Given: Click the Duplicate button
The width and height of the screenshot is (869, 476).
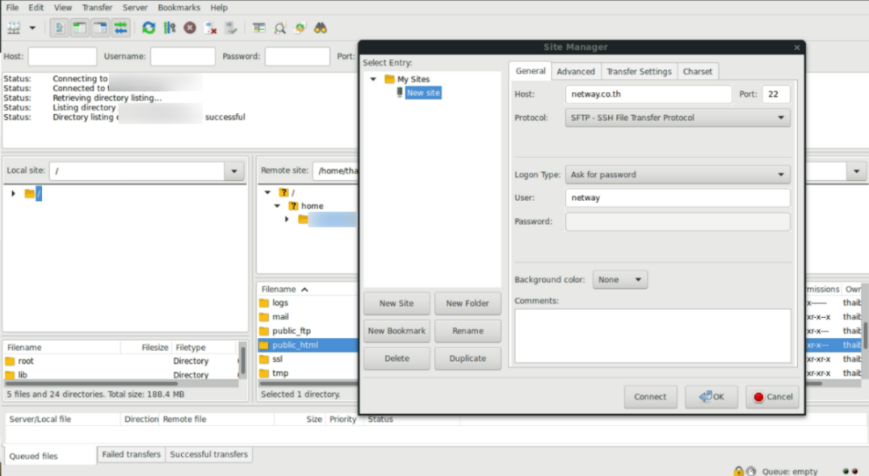Looking at the screenshot, I should point(467,358).
